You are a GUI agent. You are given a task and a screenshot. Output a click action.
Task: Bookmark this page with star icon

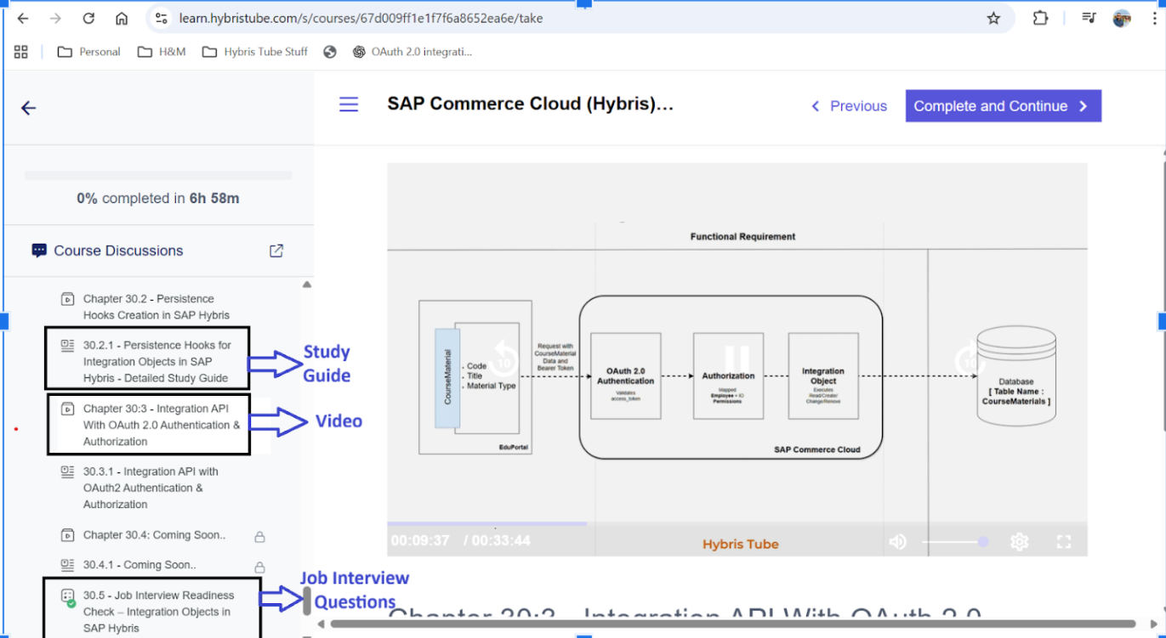(x=993, y=18)
